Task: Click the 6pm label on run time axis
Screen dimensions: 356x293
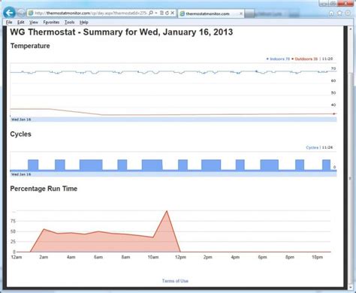Action: point(262,257)
